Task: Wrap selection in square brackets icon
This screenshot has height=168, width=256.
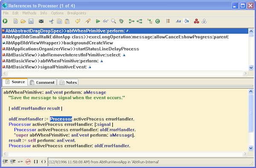Action: [36, 162]
